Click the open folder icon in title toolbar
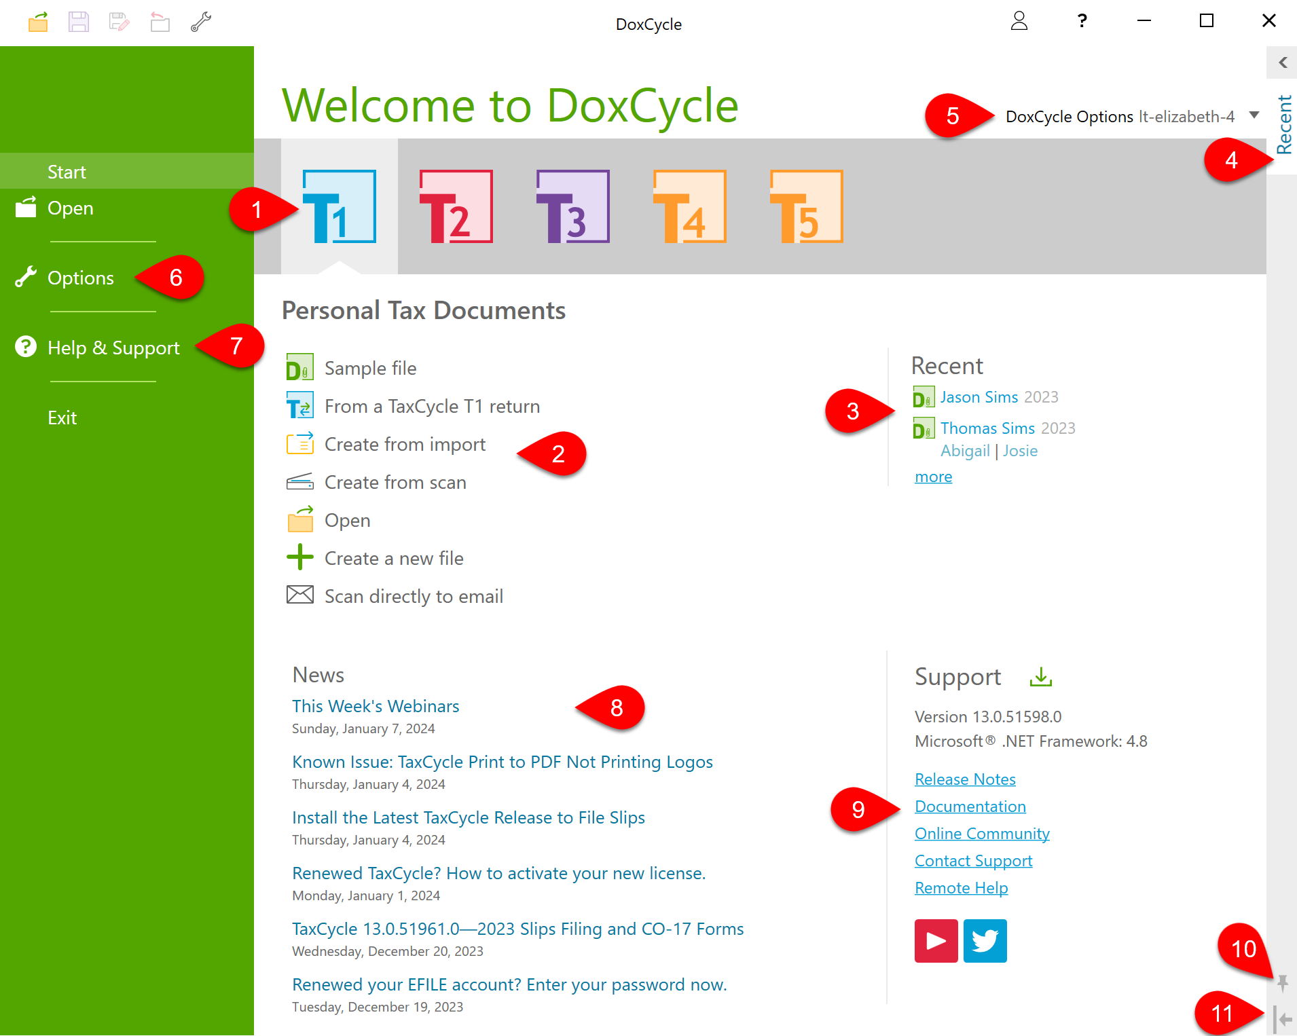Screen dimensions: 1297x1036 38,22
